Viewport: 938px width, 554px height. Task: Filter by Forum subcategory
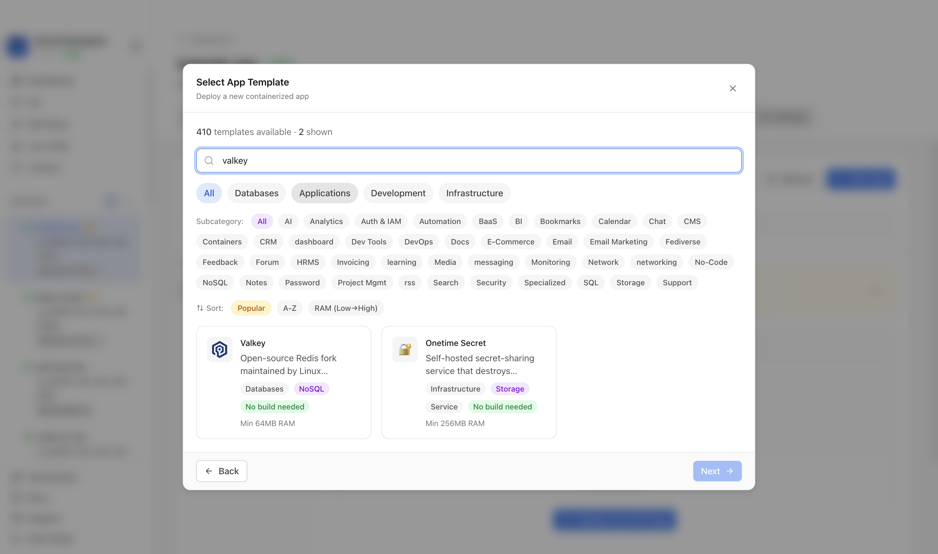[x=267, y=262]
